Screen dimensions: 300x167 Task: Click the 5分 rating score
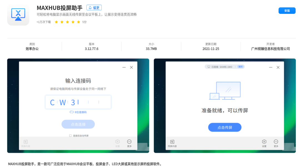coord(84,22)
